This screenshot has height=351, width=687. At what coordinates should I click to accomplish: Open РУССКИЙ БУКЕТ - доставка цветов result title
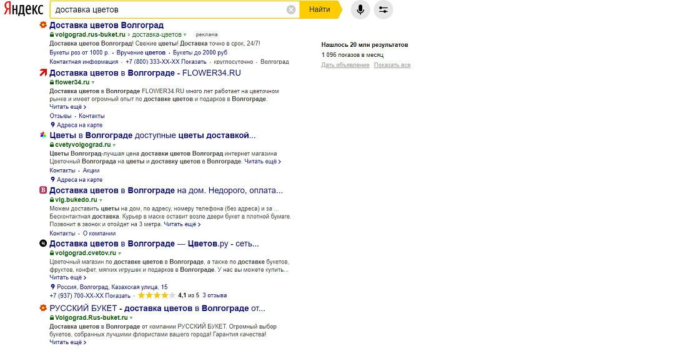[x=157, y=309]
